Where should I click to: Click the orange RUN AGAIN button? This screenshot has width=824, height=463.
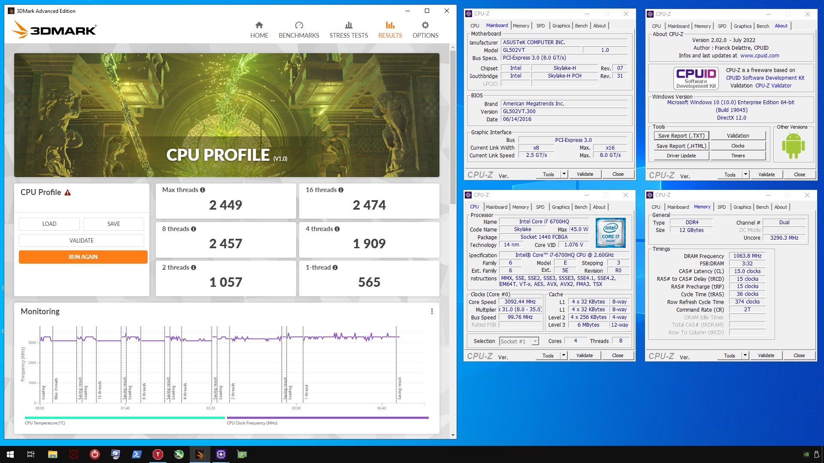coord(83,257)
